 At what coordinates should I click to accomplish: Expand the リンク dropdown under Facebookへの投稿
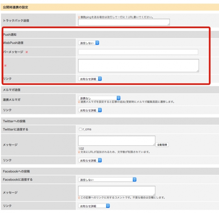[x=90, y=206]
